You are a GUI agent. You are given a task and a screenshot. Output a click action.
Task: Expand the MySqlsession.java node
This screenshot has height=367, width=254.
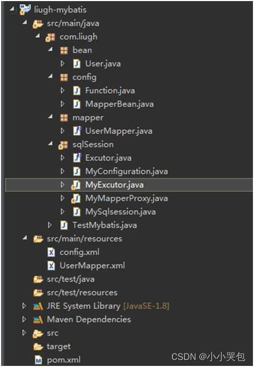click(x=63, y=212)
